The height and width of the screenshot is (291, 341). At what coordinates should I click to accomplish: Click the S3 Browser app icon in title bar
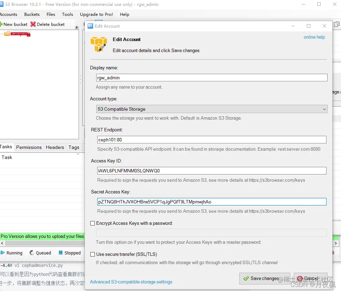tap(1, 4)
